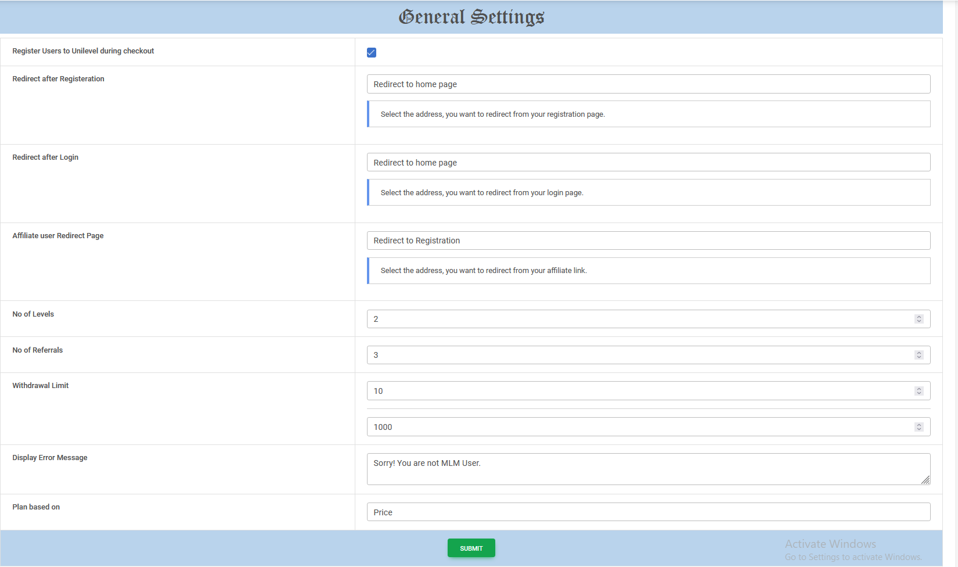This screenshot has width=958, height=567.
Task: Decrement the No of Referrals value
Action: click(919, 357)
